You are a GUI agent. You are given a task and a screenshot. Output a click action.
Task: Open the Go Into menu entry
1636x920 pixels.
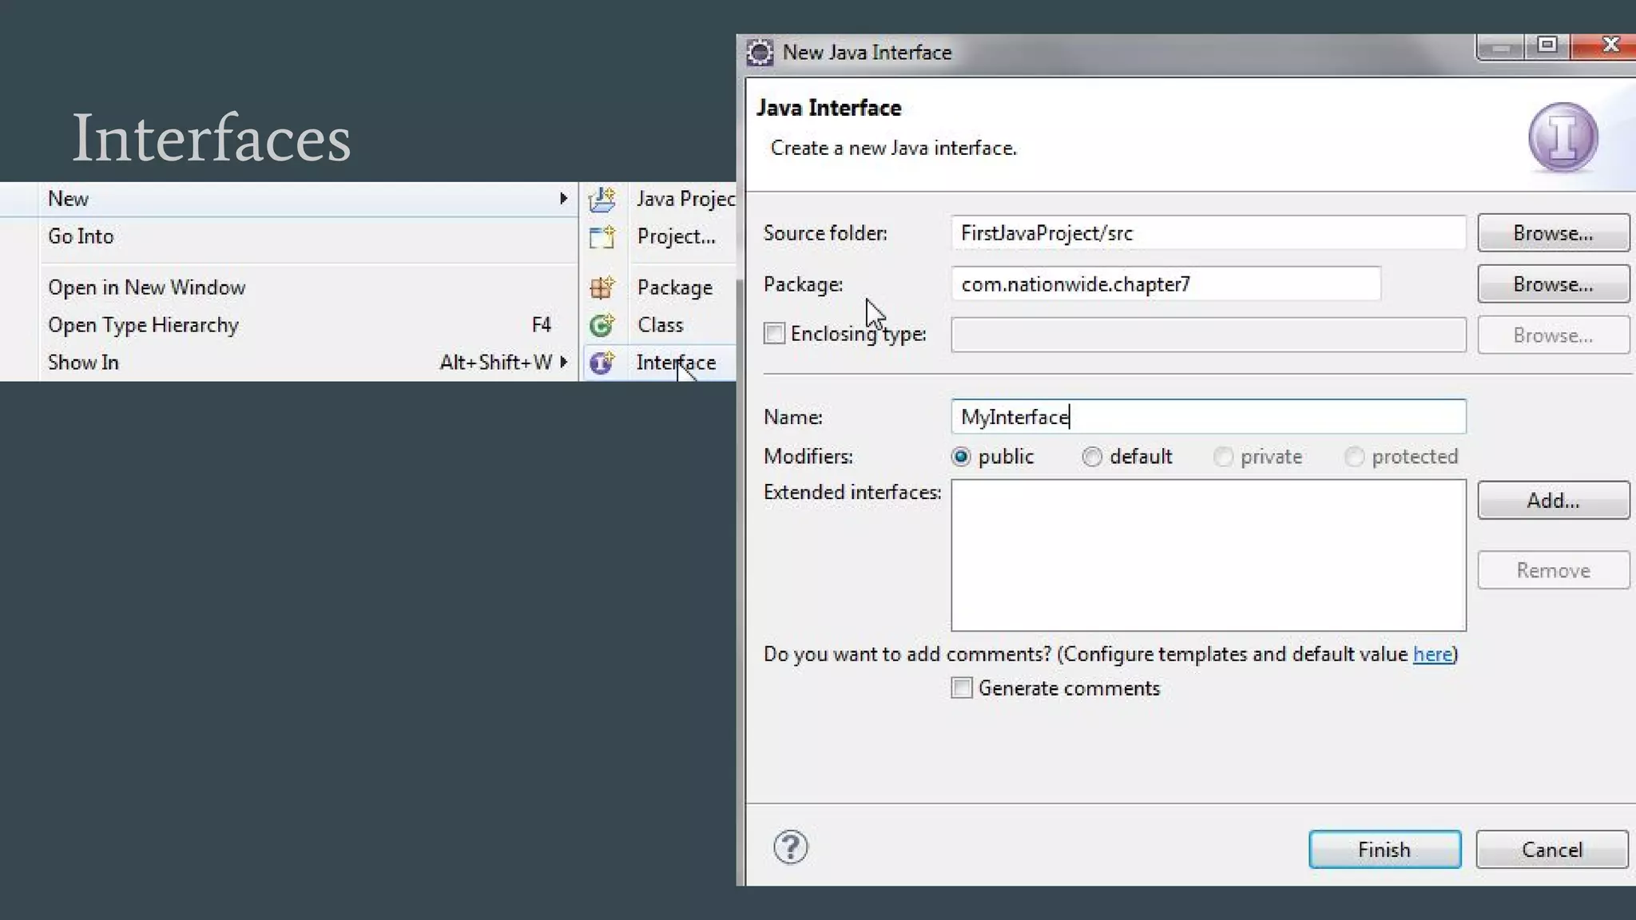click(81, 236)
